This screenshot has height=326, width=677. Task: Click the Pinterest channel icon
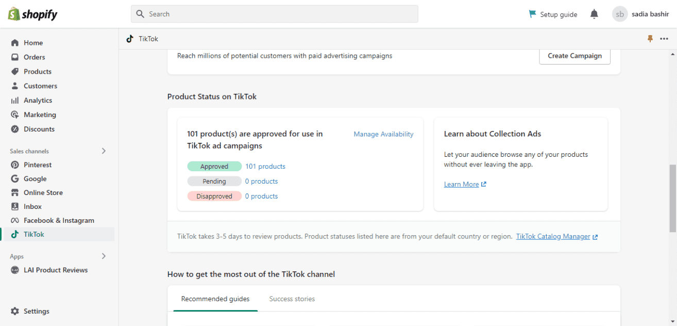15,165
